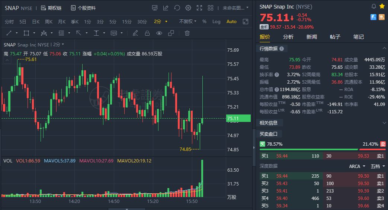Click the pencil edit drawings icon
388x210 pixels.
coord(135,33)
